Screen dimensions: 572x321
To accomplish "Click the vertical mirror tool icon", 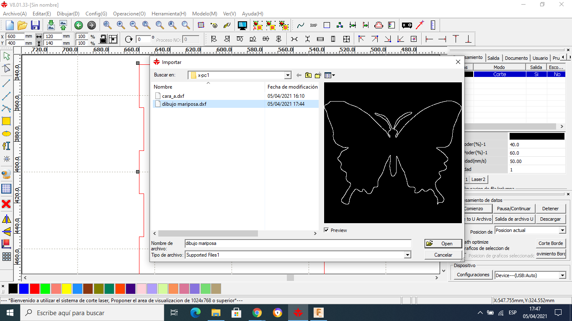I will pyautogui.click(x=6, y=232).
